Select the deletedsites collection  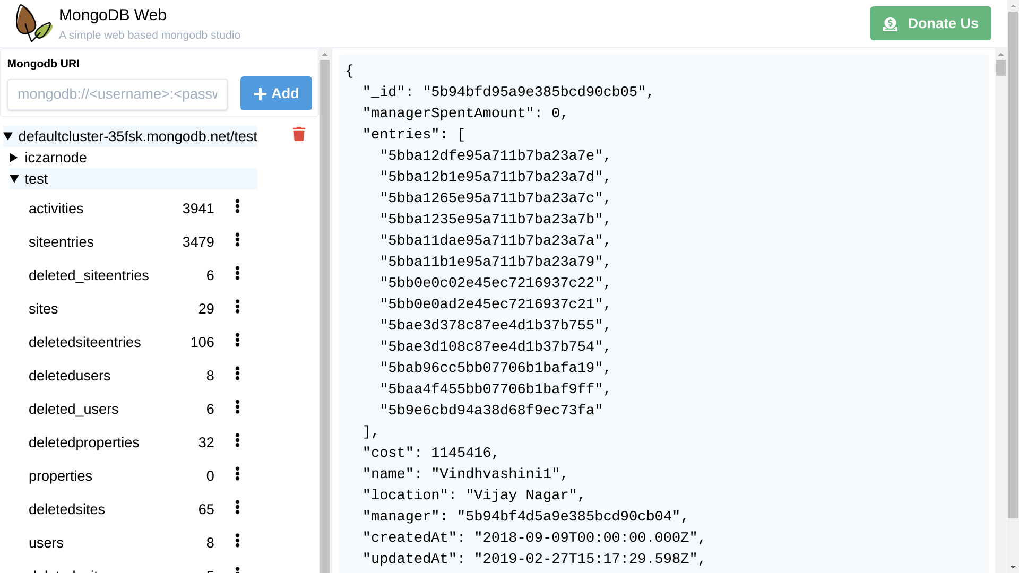pos(66,509)
